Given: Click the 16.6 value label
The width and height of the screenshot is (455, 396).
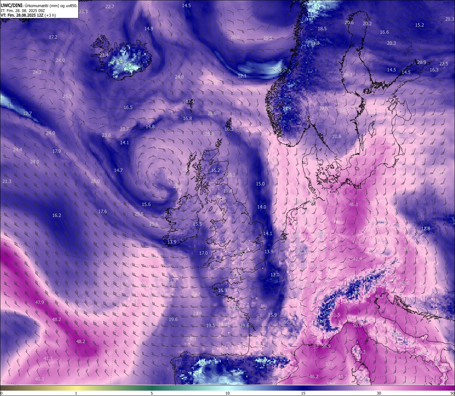Looking at the screenshot, I should [x=384, y=32].
